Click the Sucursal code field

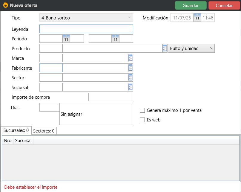(x=51, y=87)
